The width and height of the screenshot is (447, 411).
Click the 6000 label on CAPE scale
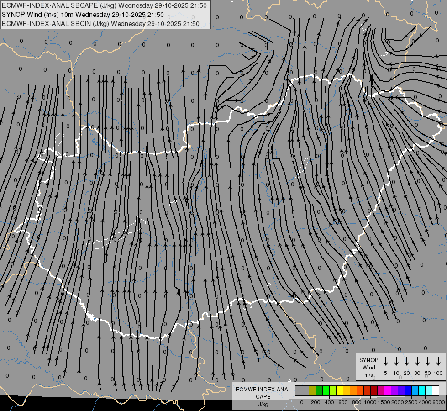pyautogui.click(x=439, y=402)
